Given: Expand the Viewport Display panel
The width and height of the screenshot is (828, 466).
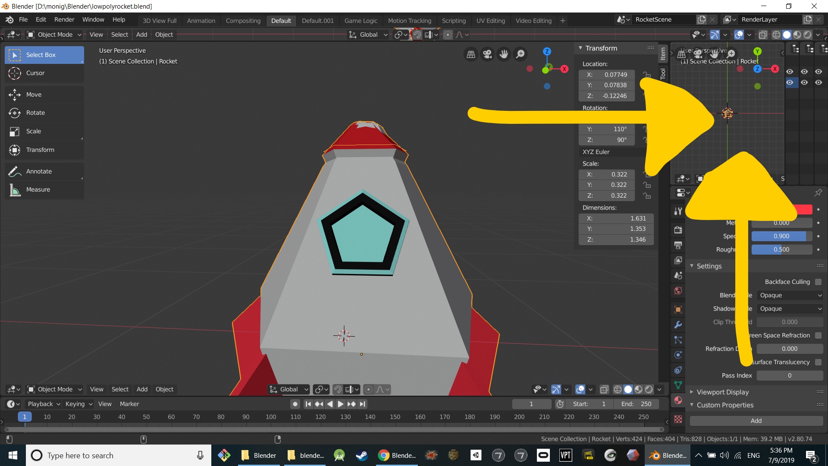Looking at the screenshot, I should coord(722,392).
